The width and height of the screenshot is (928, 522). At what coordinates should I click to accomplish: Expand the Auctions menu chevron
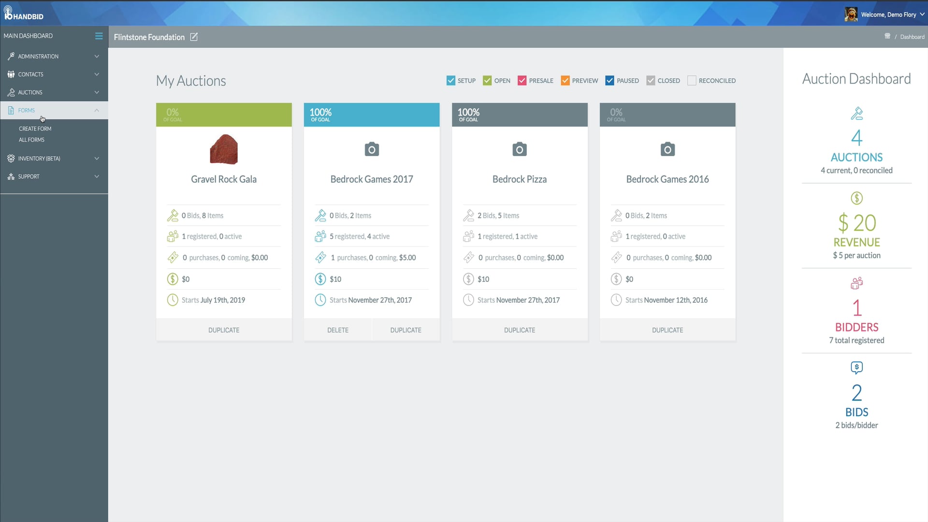point(97,92)
